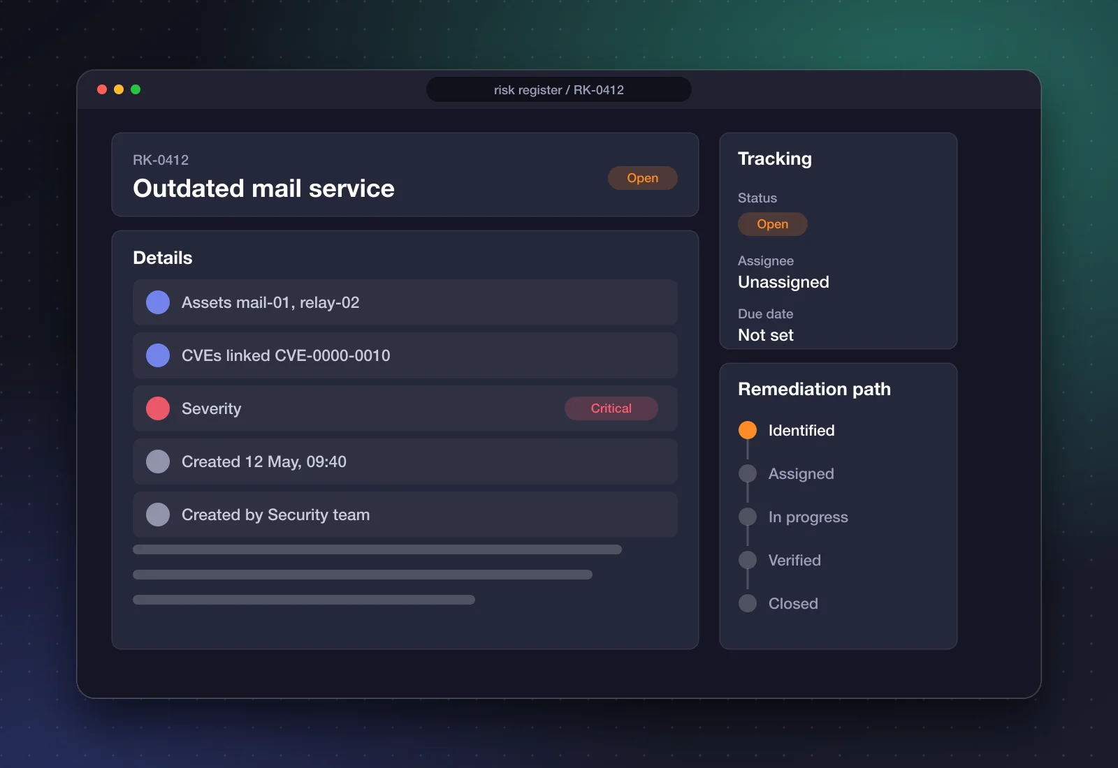Select the orange Identified step marker
The width and height of the screenshot is (1118, 768).
coord(748,430)
